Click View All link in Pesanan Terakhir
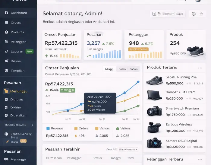 pyautogui.click(x=111, y=149)
